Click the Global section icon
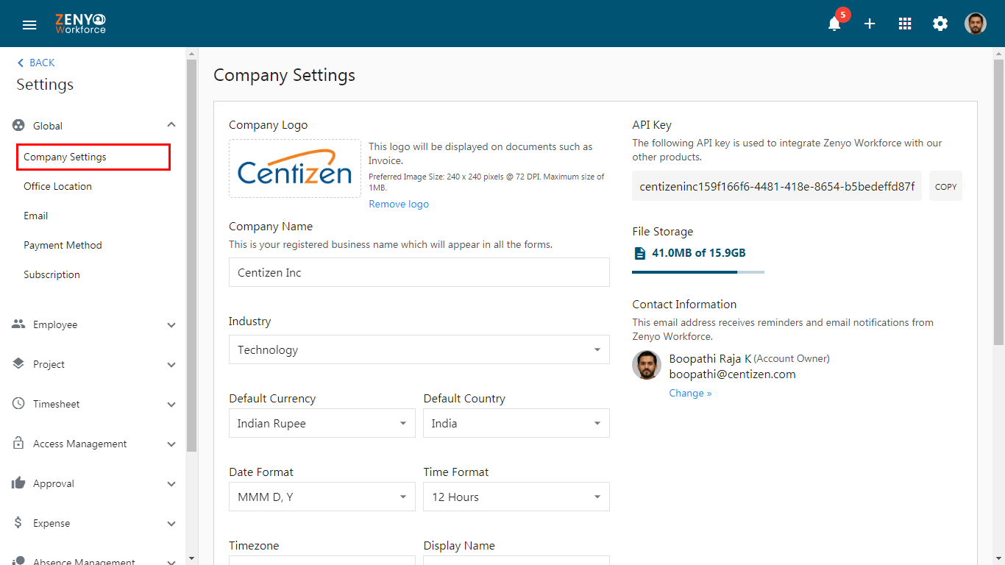 tap(18, 126)
